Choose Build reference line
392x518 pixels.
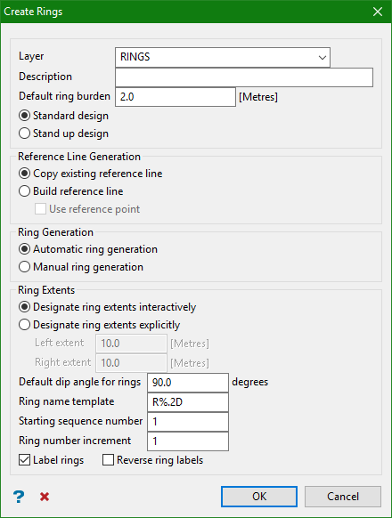[71, 191]
